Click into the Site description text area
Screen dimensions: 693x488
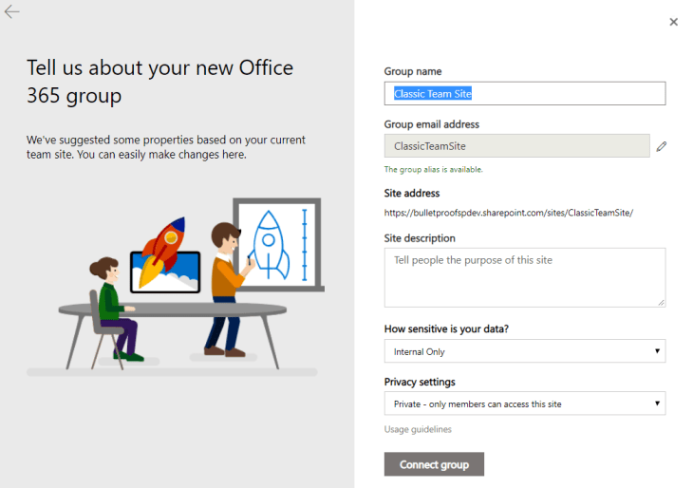pyautogui.click(x=524, y=277)
